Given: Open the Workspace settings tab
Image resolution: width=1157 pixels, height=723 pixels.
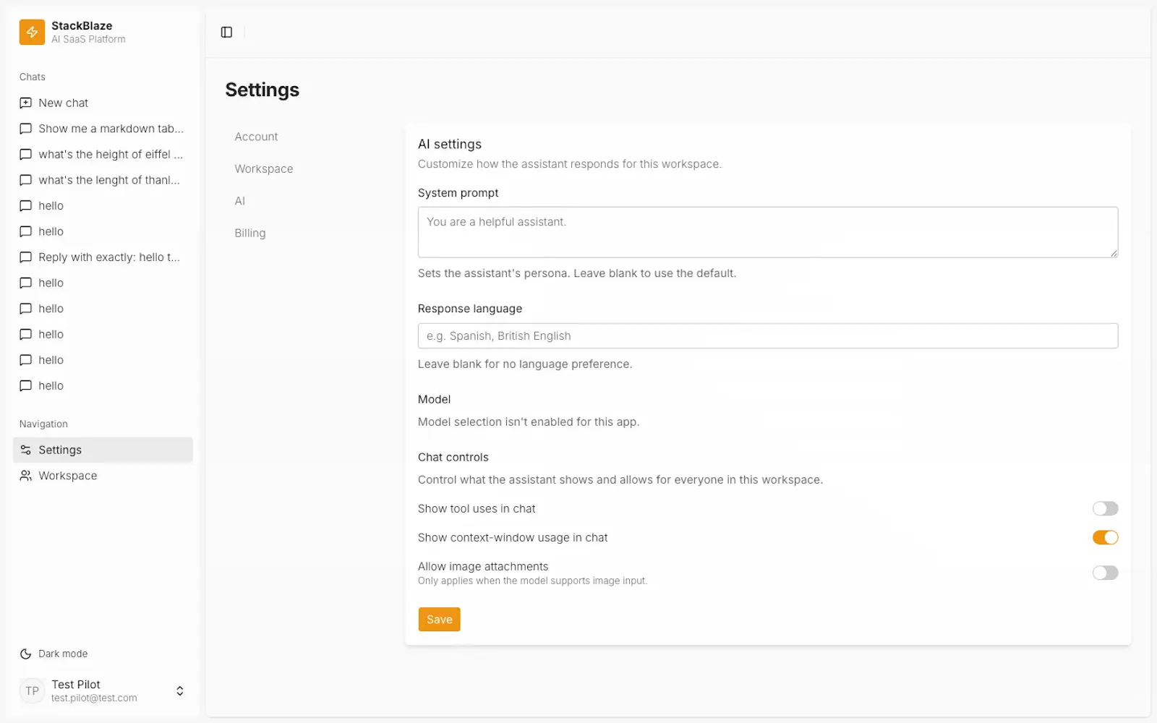Looking at the screenshot, I should click(264, 168).
